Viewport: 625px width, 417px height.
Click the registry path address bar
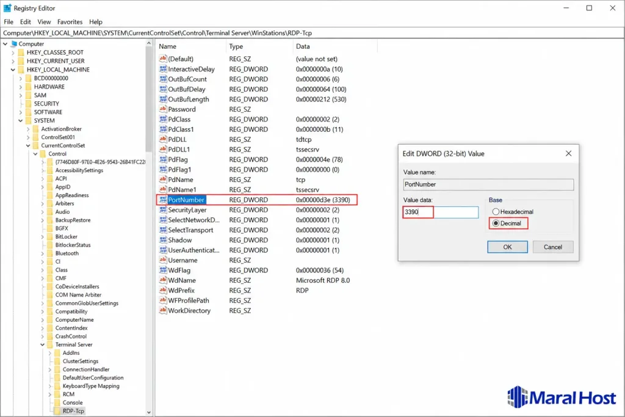point(312,33)
